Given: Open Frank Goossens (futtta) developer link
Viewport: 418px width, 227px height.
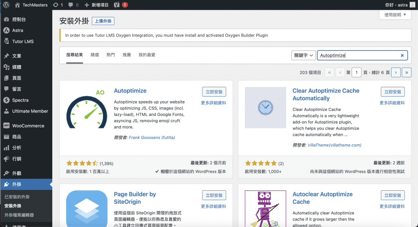Looking at the screenshot, I should (152, 138).
